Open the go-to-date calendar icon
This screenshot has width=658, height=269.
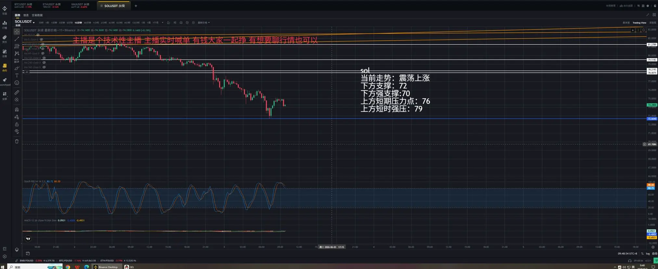point(28,253)
